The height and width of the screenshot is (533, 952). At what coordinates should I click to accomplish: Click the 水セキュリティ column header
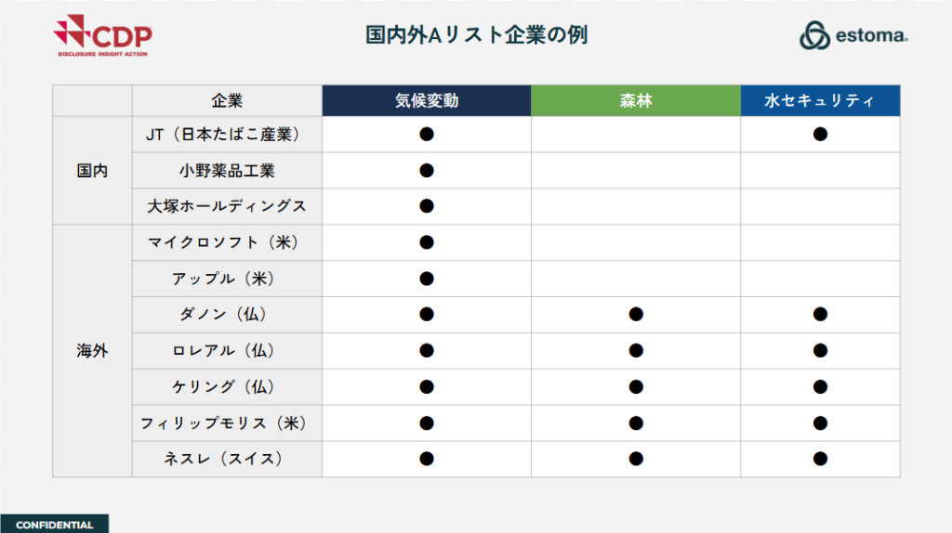[820, 100]
